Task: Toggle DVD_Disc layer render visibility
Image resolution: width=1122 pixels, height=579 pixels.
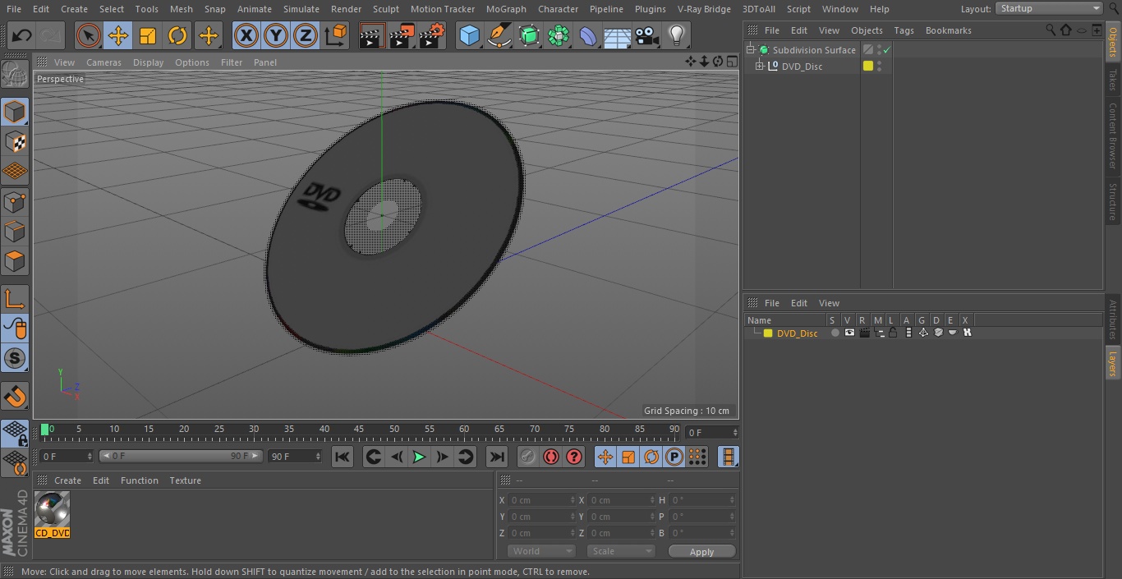Action: (864, 333)
